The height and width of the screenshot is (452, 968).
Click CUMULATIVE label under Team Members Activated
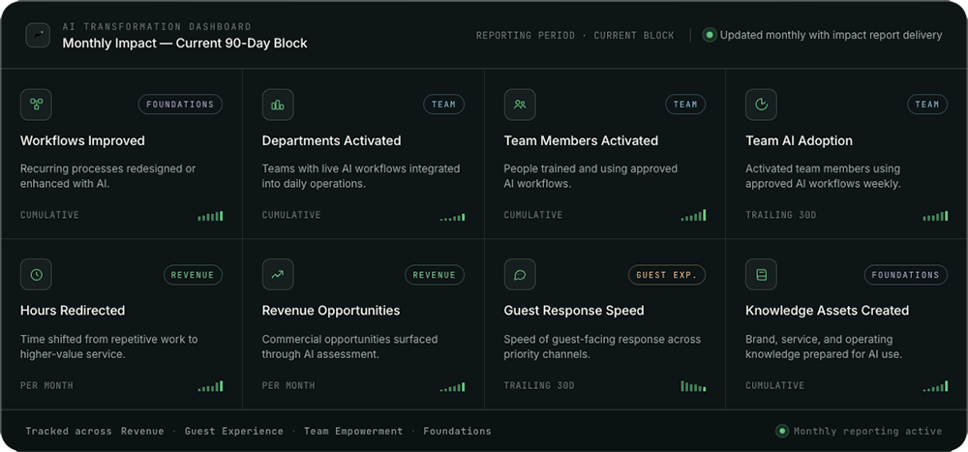coord(533,215)
